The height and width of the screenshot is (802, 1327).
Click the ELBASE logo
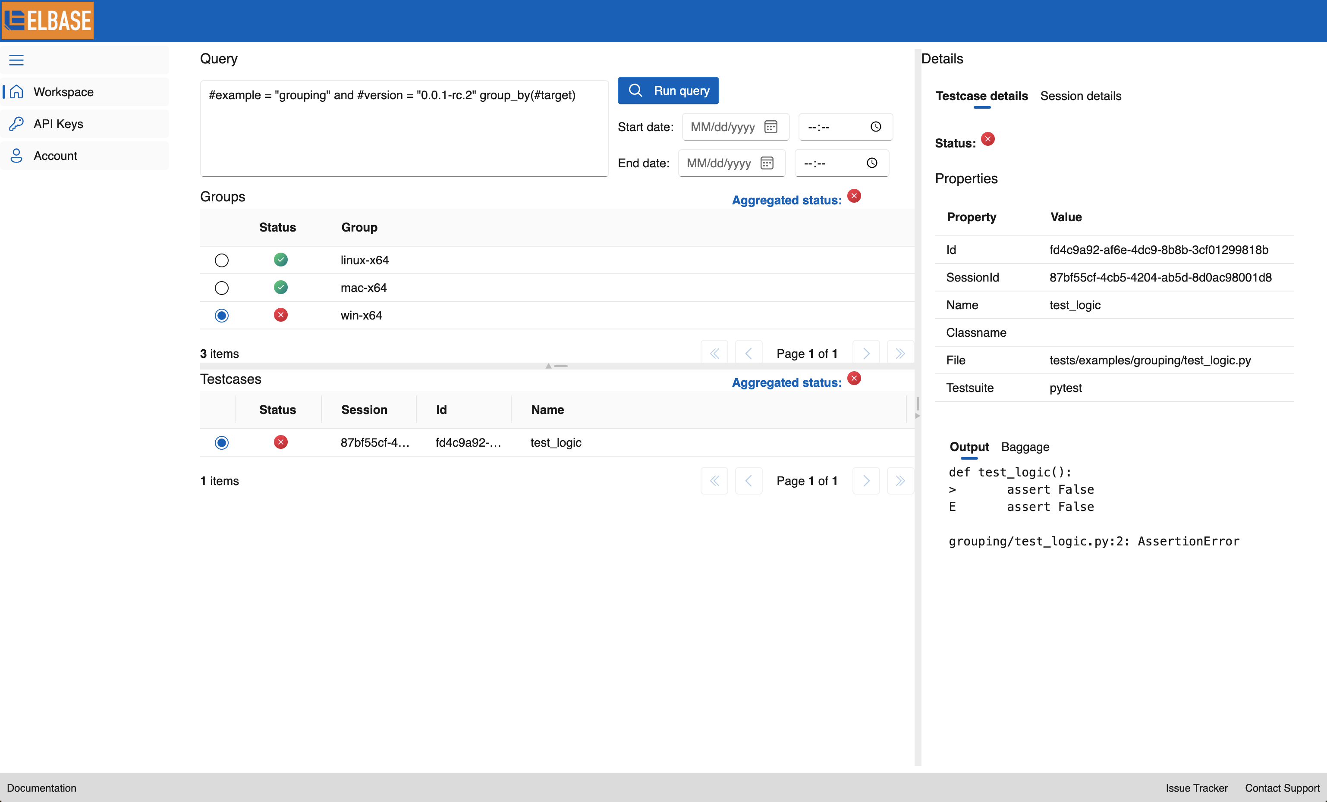point(47,20)
